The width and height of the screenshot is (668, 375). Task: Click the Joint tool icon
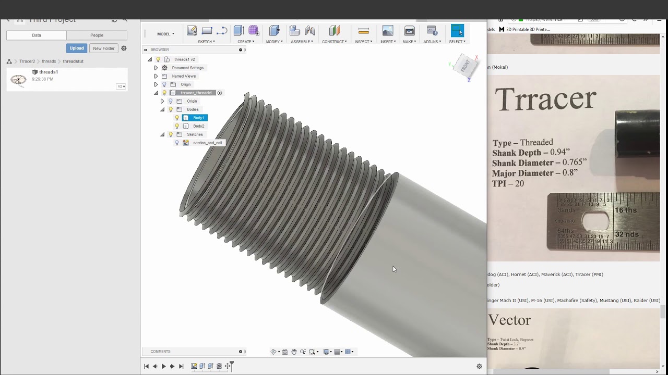click(310, 31)
